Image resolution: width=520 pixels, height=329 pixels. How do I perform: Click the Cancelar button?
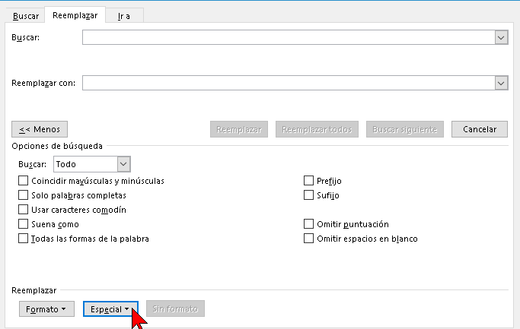point(480,129)
